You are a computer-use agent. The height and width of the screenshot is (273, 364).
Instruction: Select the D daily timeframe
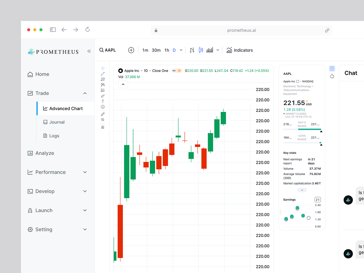coord(174,50)
